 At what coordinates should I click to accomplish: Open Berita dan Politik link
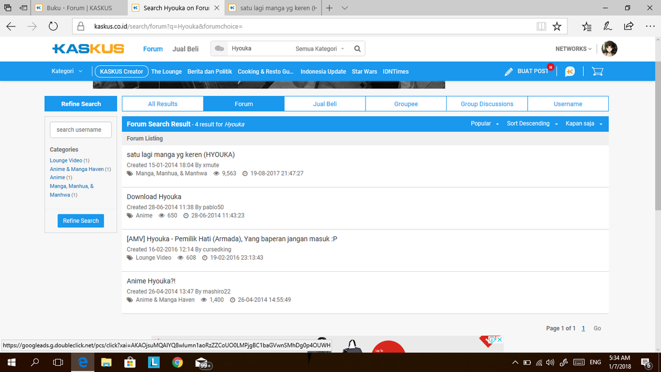pos(210,71)
